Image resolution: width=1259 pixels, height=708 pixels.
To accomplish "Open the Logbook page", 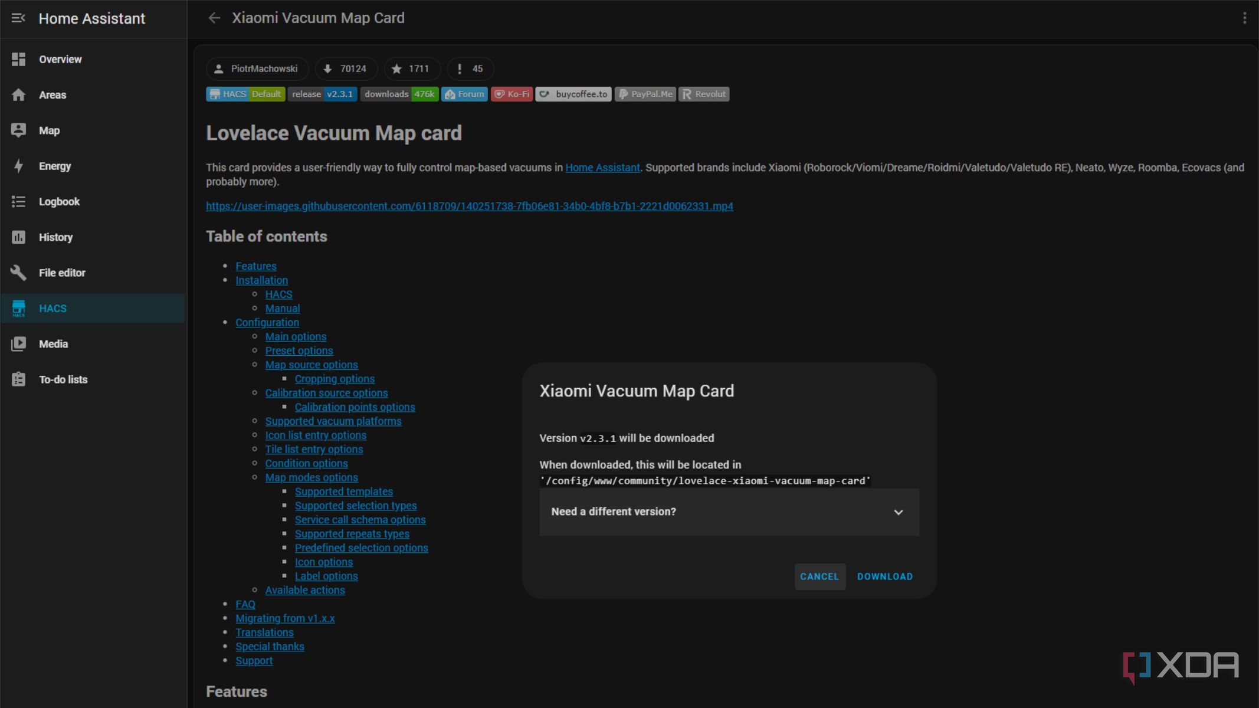I will (x=93, y=202).
